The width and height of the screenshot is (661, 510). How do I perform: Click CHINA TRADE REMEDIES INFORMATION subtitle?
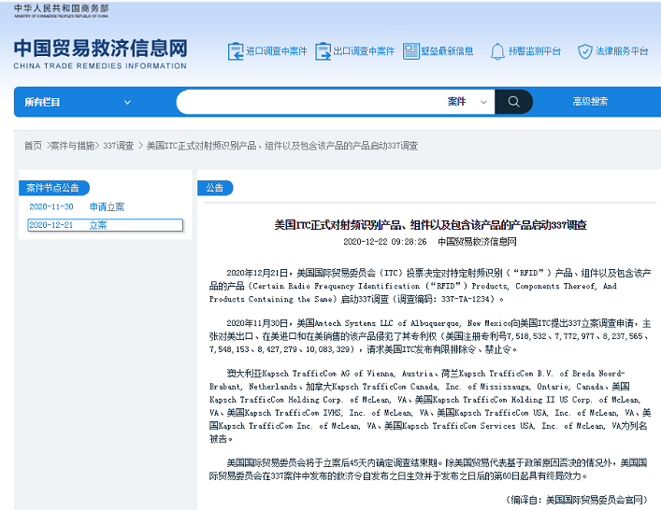[100, 66]
